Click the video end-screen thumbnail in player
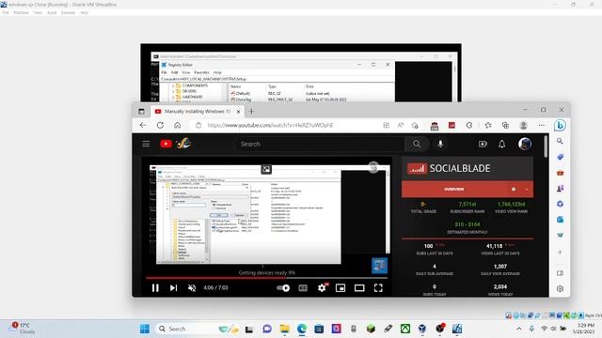The image size is (602, 338). 379,265
